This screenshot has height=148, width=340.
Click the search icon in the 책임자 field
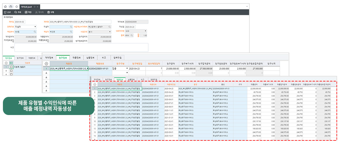(71, 32)
